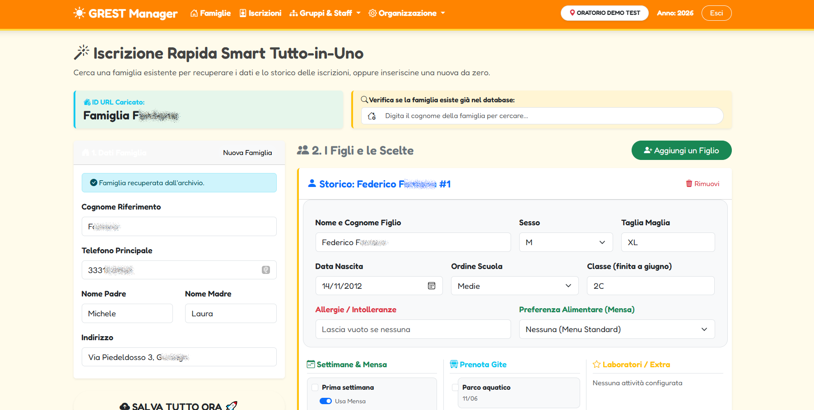Click the Indirizzo address field
Viewport: 814px width, 410px height.
(x=179, y=357)
